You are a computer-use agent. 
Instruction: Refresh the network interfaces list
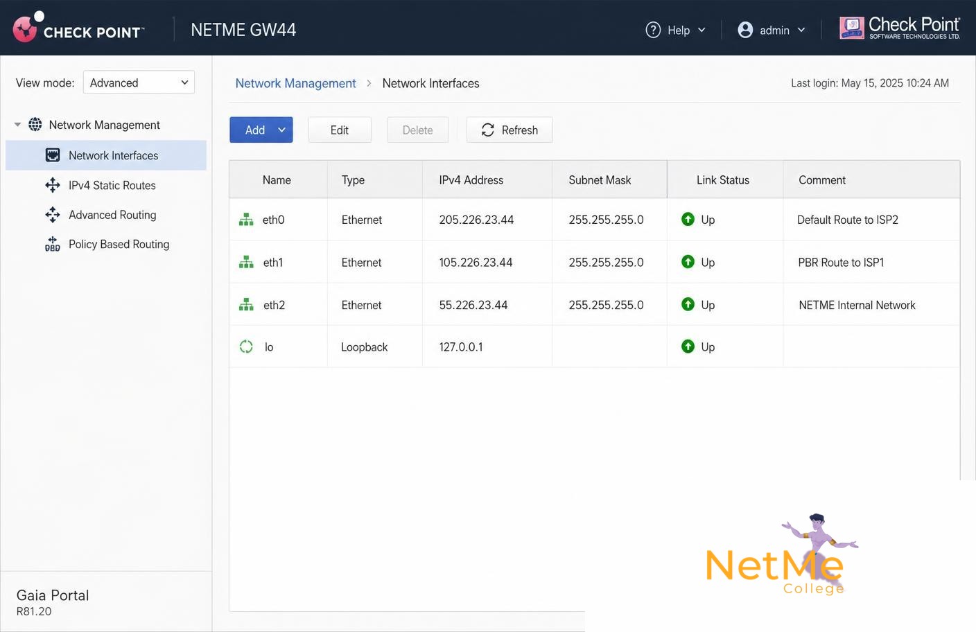[x=509, y=130]
